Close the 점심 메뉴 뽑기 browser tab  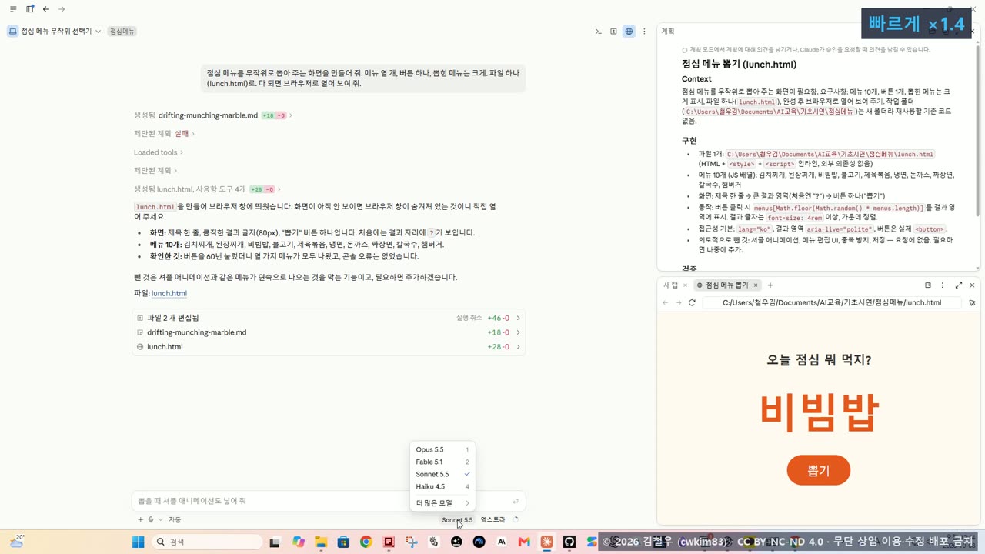[x=755, y=285]
